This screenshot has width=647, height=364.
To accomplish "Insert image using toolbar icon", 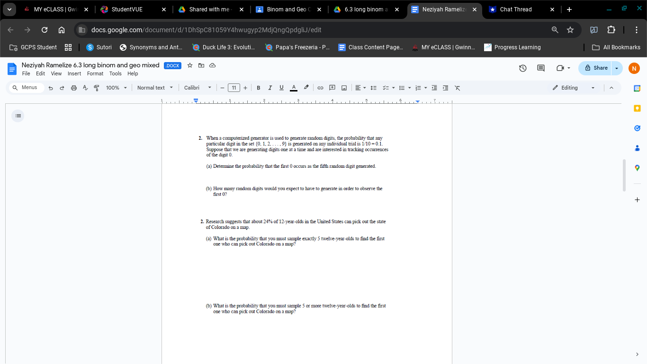I will tap(344, 88).
